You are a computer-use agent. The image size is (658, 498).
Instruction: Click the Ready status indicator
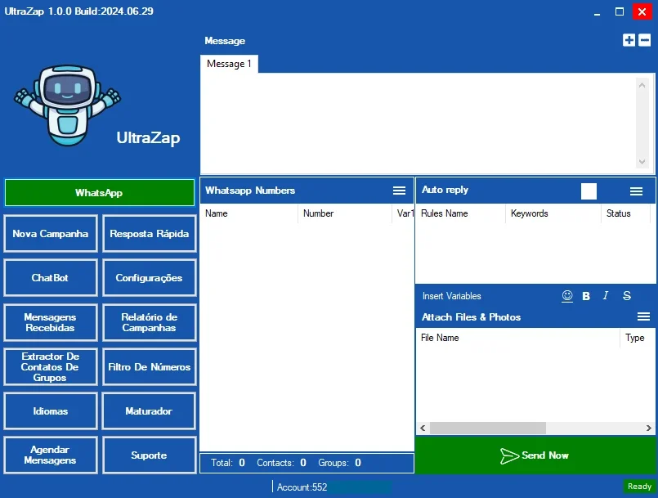tap(639, 487)
